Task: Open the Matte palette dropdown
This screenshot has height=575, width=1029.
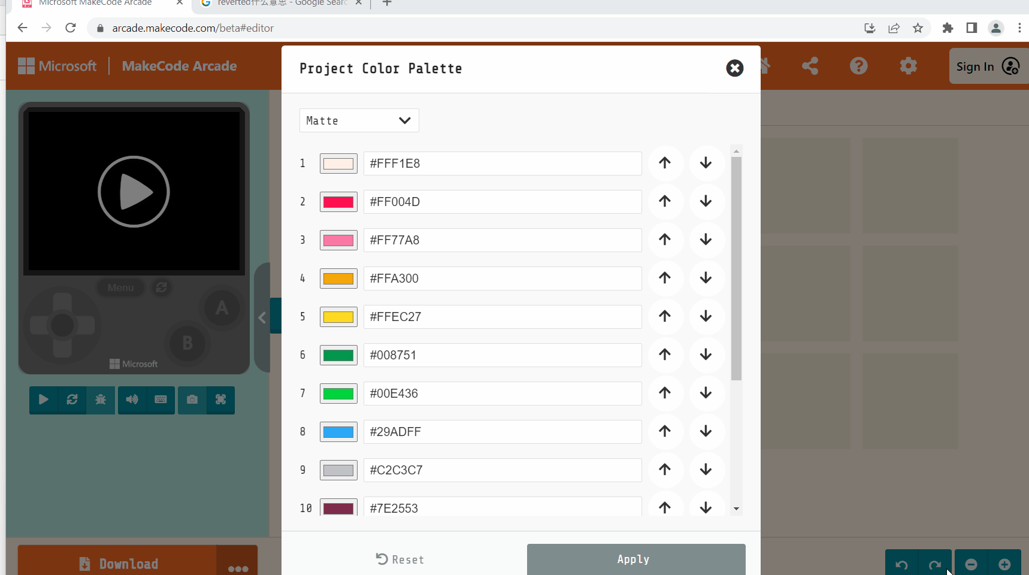Action: [359, 120]
